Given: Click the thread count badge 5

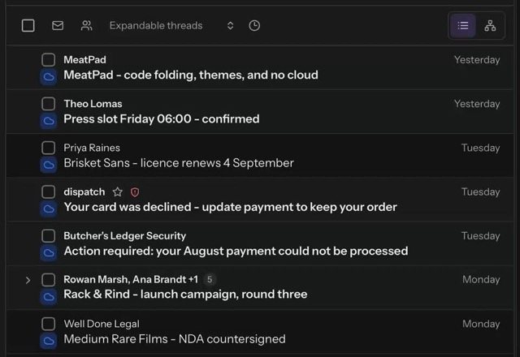Looking at the screenshot, I should (210, 279).
